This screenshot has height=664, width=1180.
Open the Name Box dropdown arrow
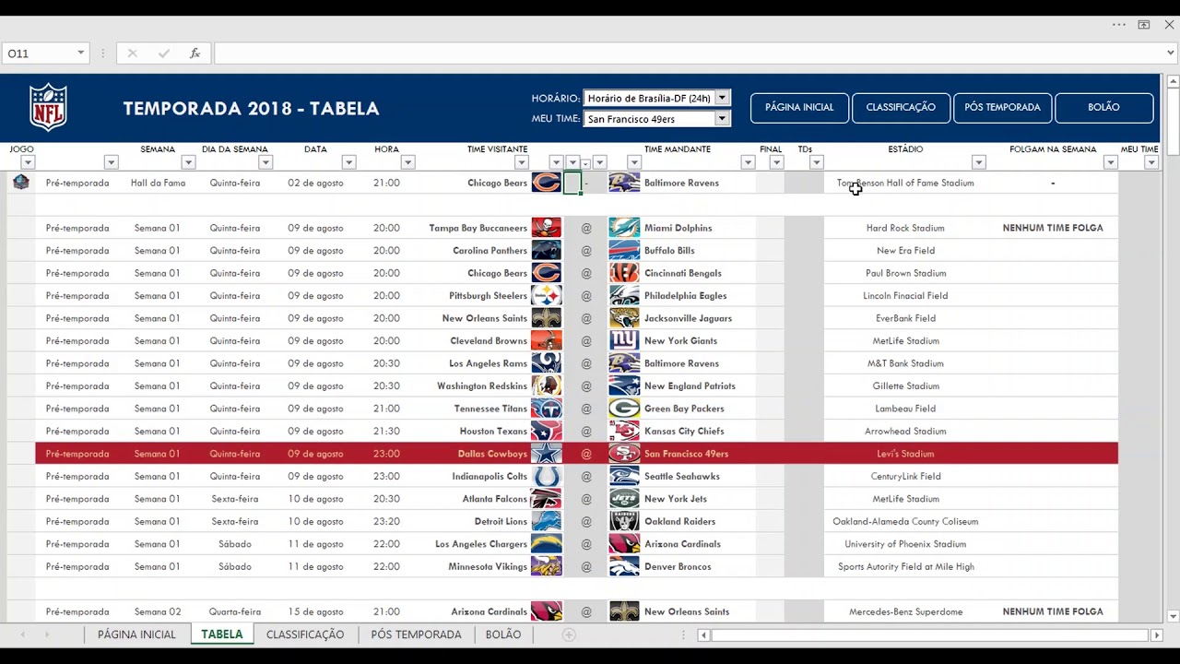[x=80, y=53]
